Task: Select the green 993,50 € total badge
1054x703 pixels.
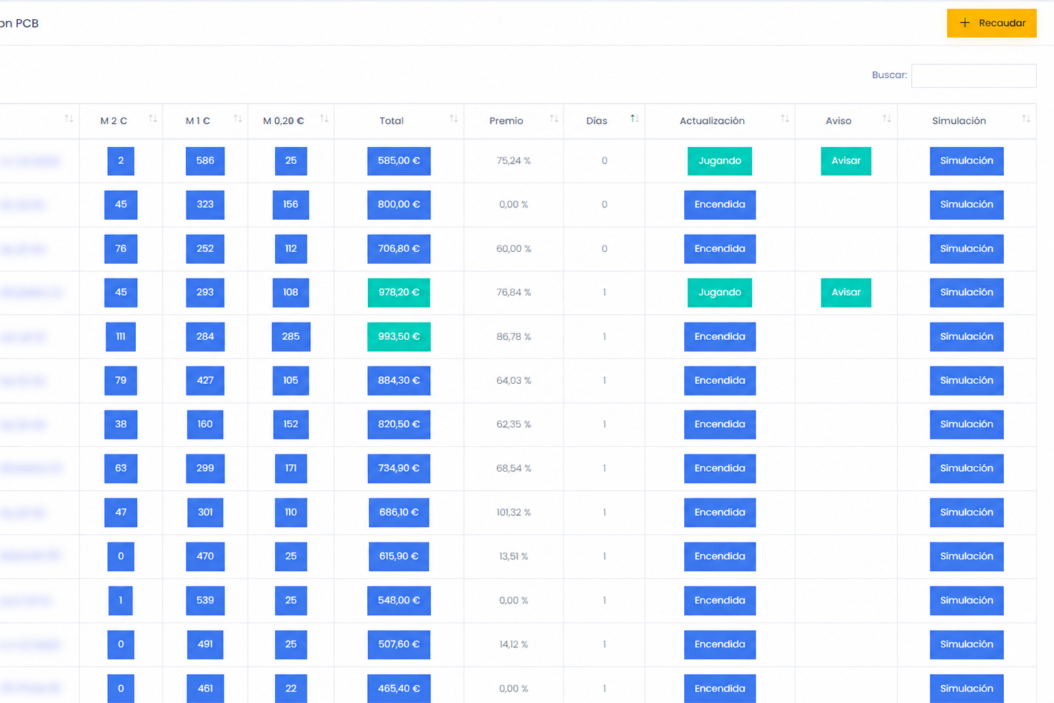Action: (x=399, y=337)
